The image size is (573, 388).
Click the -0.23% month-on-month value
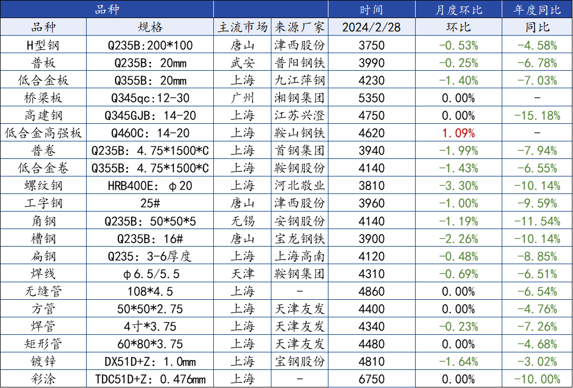pos(458,326)
